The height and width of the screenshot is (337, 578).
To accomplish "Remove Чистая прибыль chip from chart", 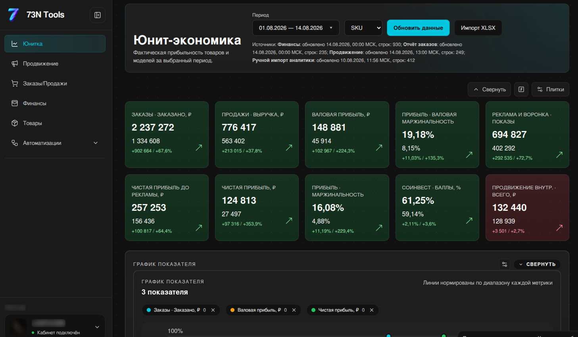I will click(372, 310).
